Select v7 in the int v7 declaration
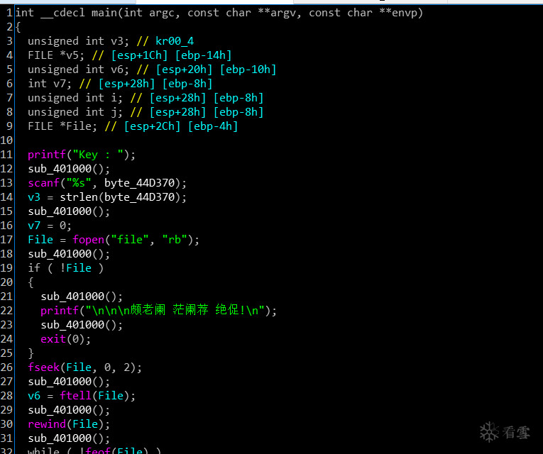543x454 pixels. click(x=60, y=84)
